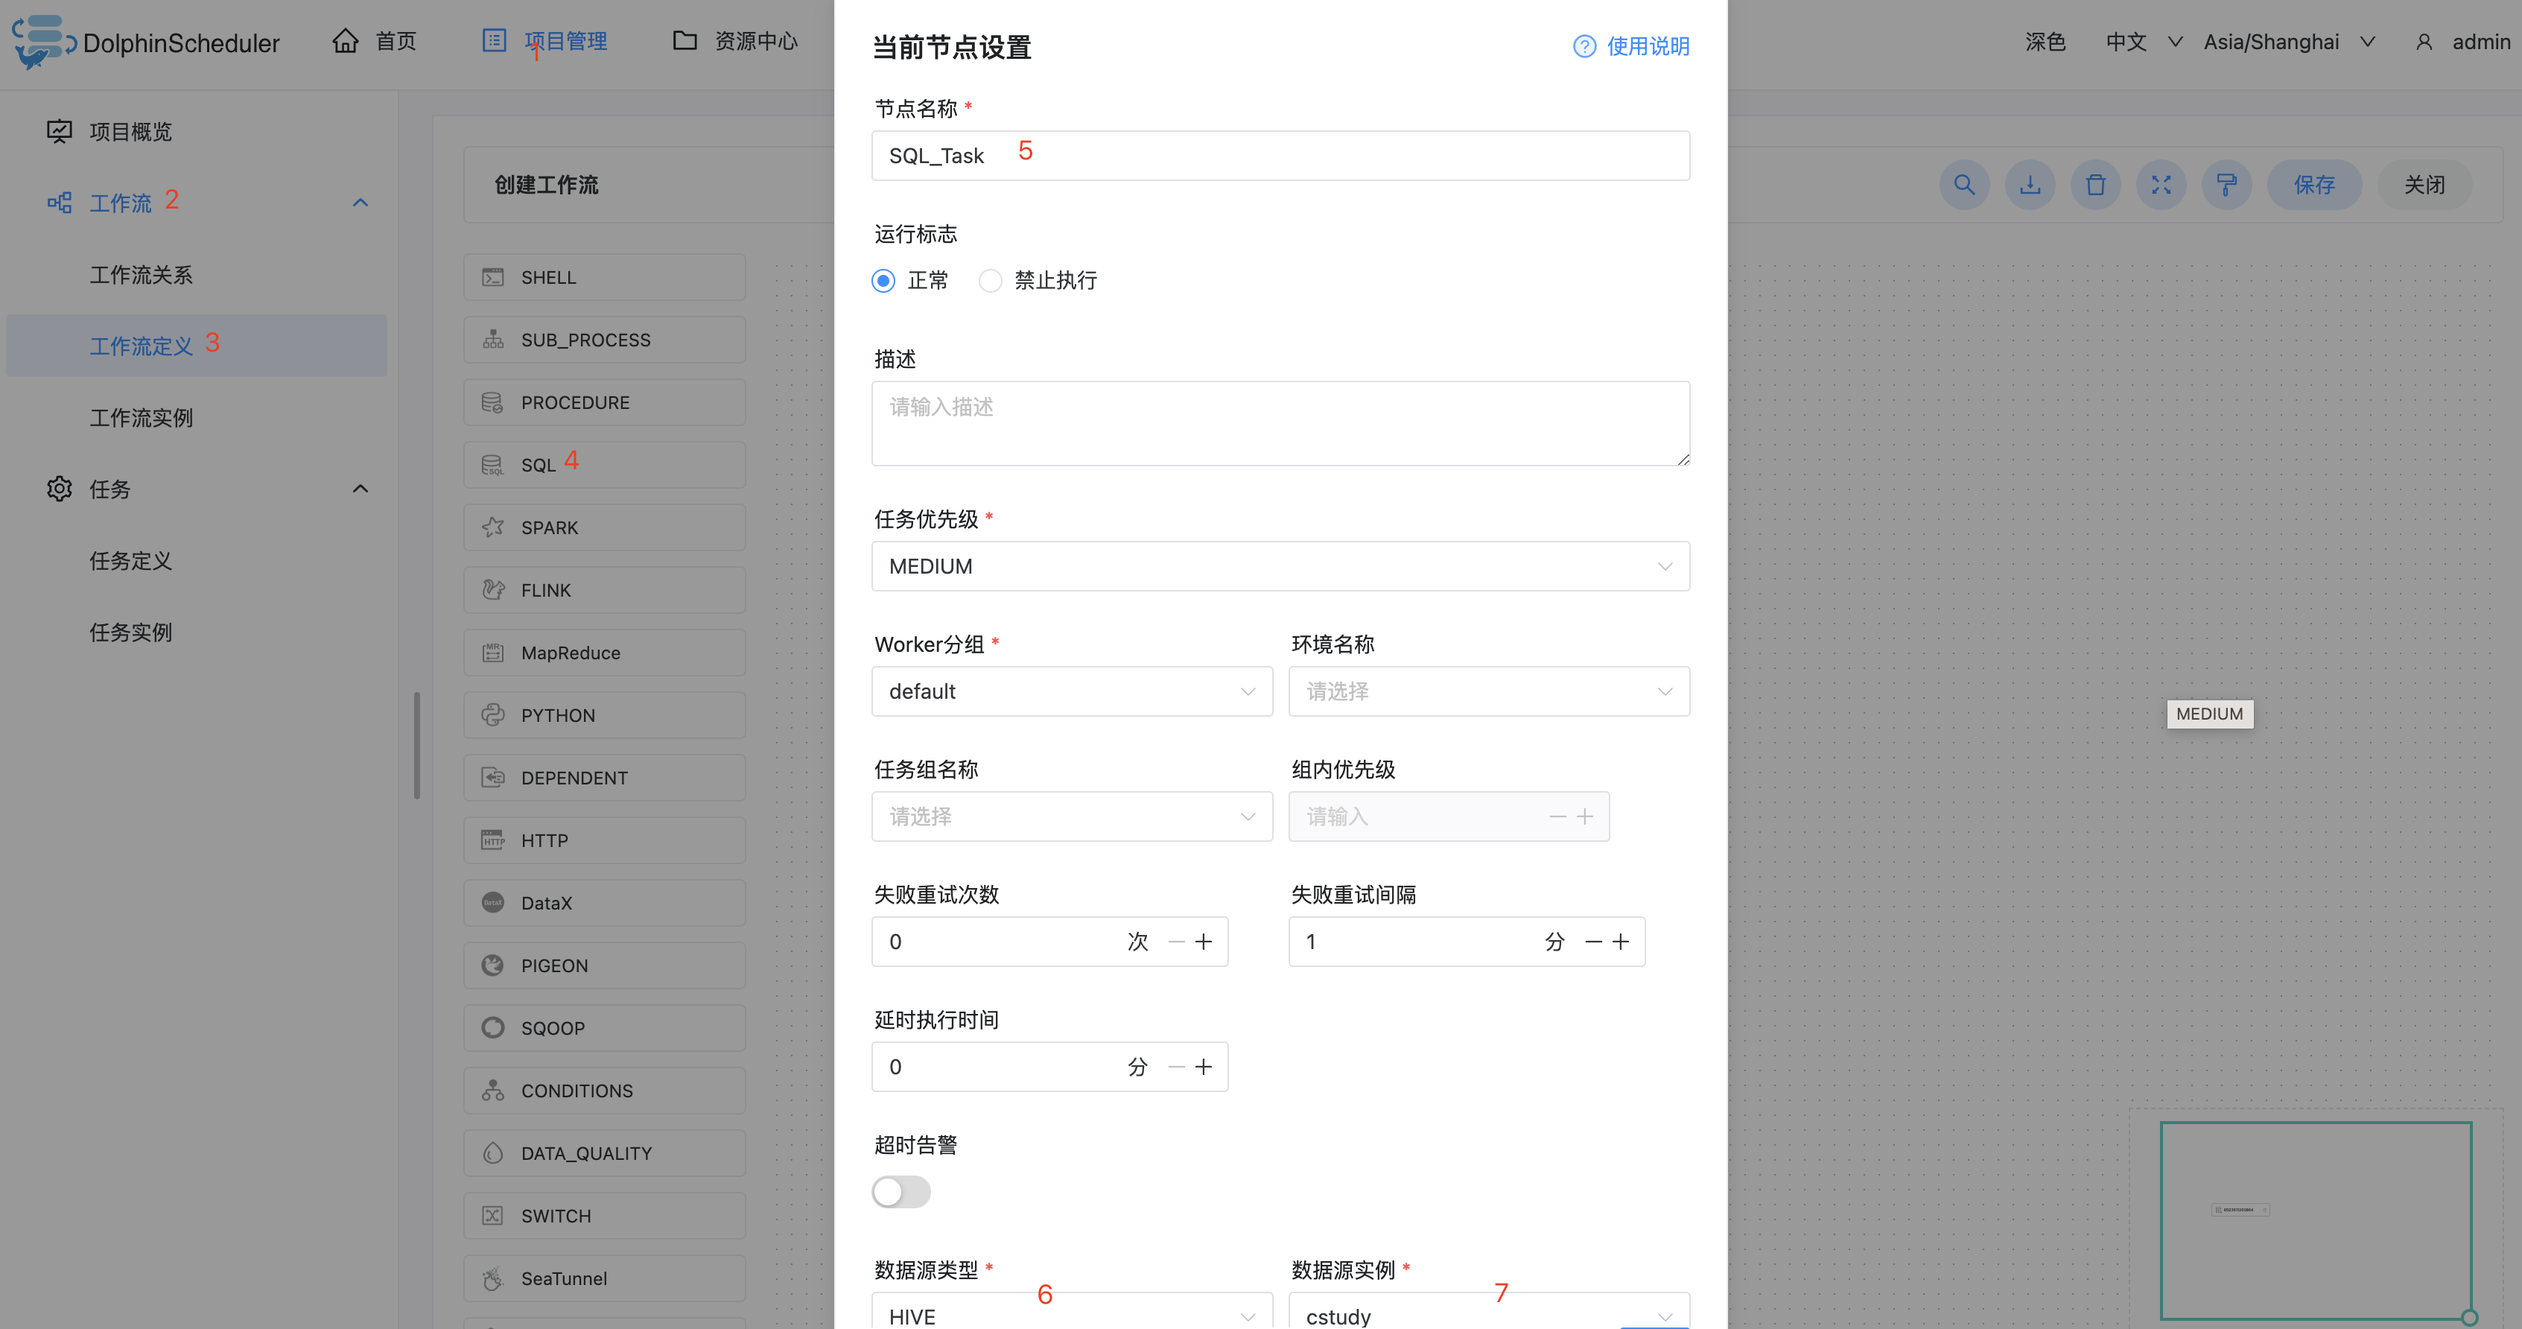Click the format paint-roller icon
The height and width of the screenshot is (1329, 2522).
(2226, 184)
